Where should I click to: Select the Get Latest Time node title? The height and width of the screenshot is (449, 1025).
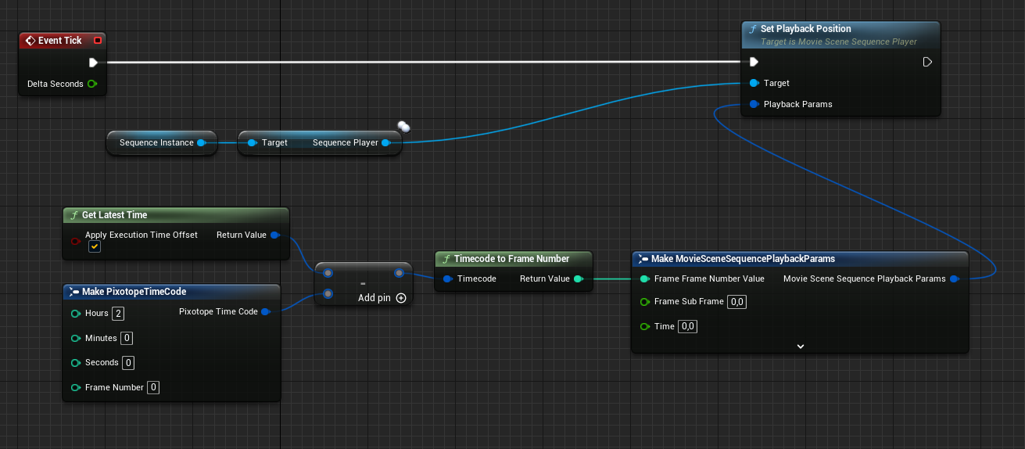click(114, 215)
